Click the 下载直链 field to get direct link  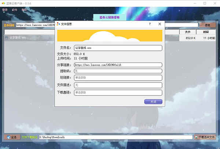coord(118,92)
